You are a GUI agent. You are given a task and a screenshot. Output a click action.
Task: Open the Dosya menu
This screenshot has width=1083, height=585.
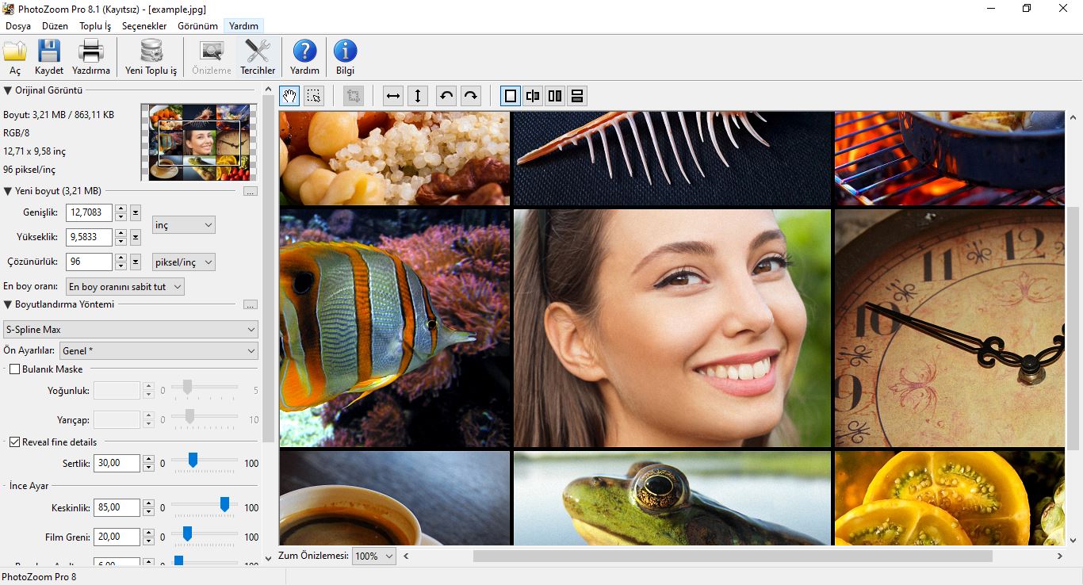click(18, 26)
